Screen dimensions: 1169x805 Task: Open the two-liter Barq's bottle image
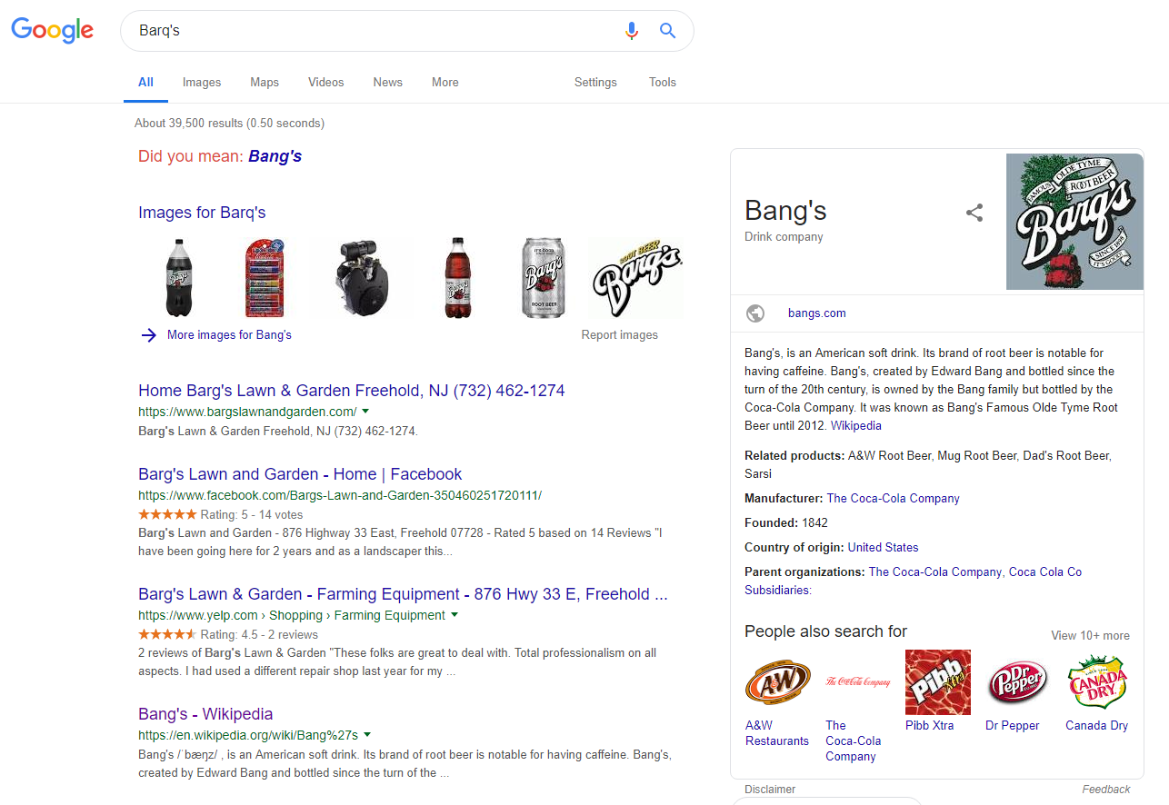tap(179, 278)
